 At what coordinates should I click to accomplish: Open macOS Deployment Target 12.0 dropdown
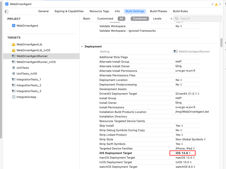pyautogui.click(x=185, y=158)
